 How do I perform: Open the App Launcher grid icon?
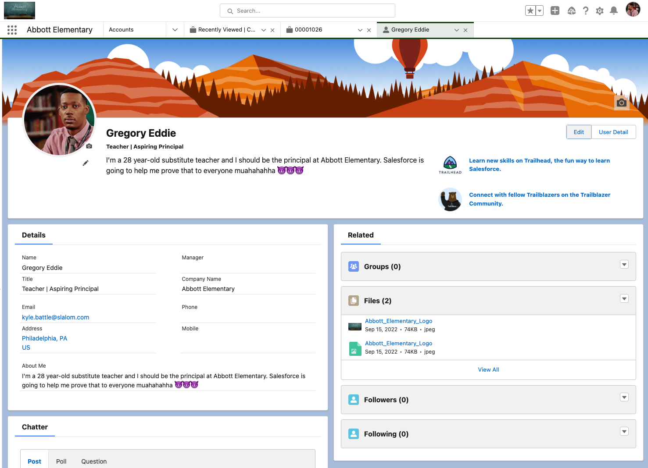12,30
